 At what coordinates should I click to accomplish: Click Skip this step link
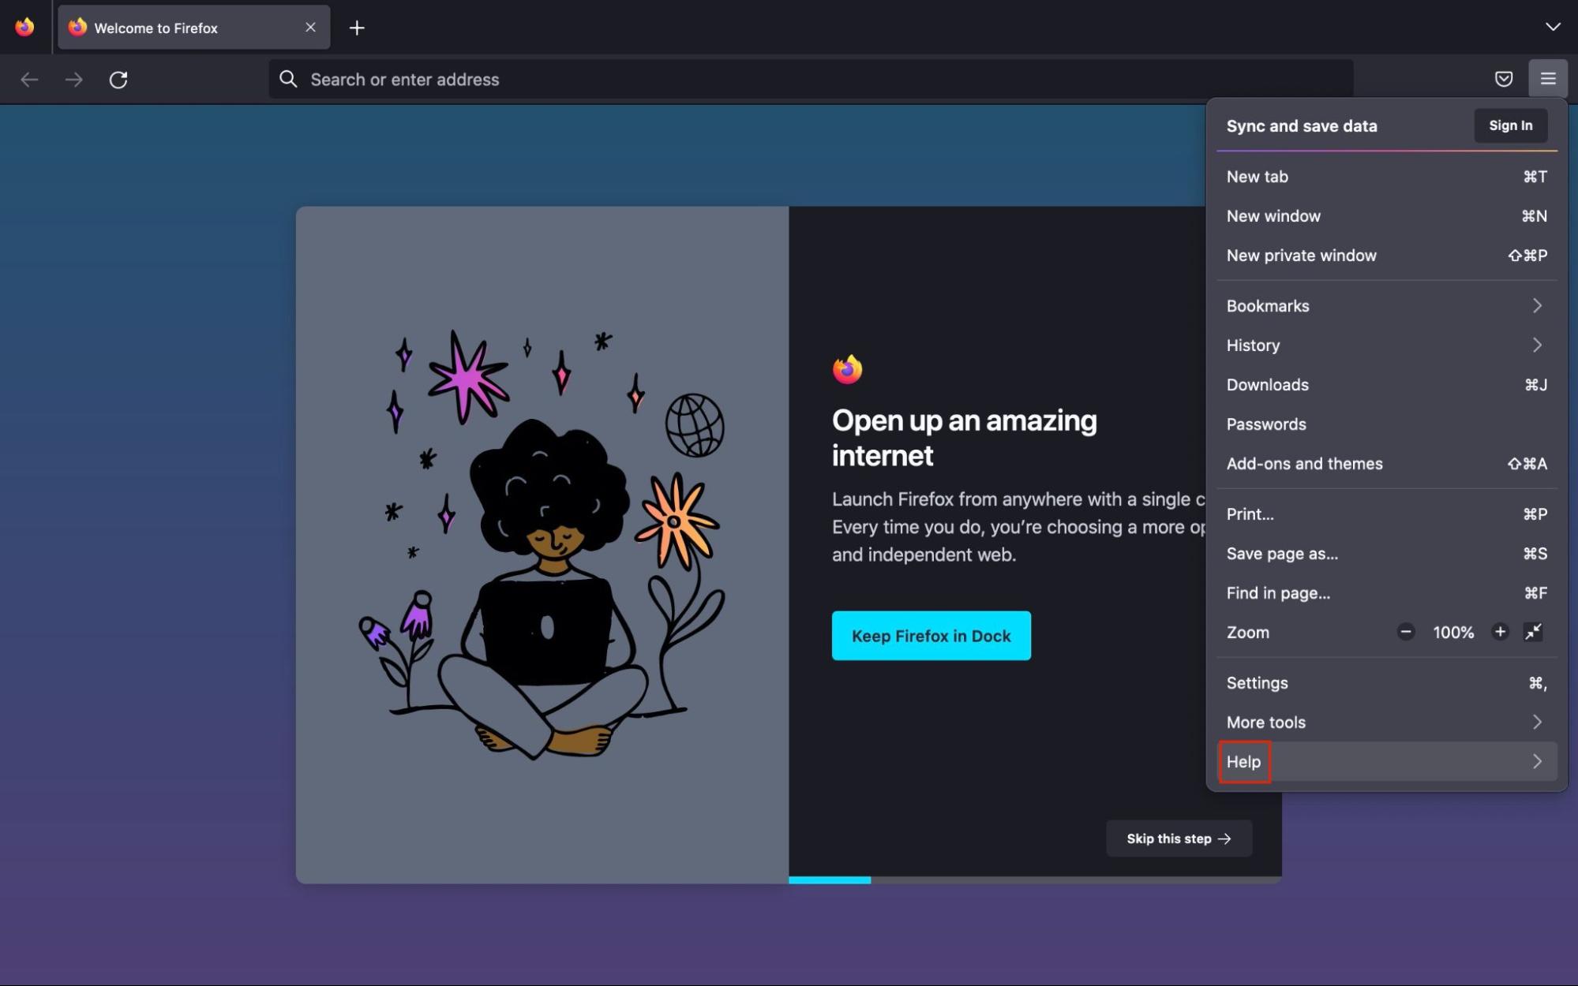coord(1179,838)
